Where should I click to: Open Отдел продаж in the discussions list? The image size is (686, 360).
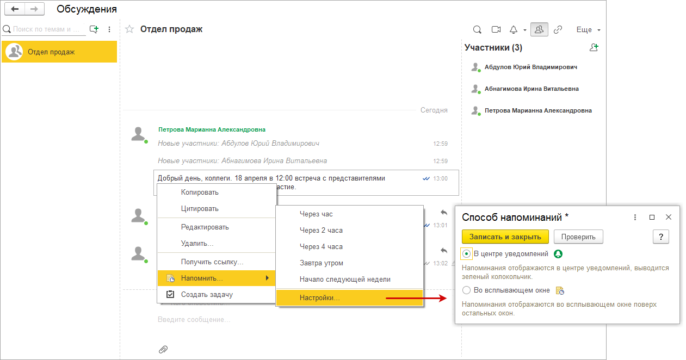point(59,52)
